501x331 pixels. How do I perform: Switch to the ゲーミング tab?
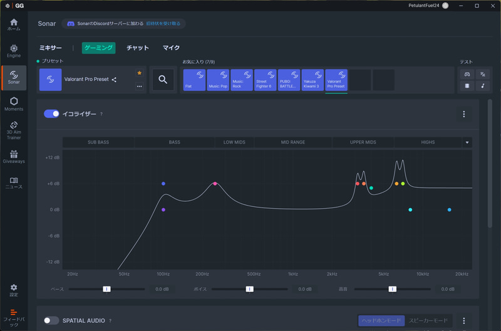(98, 48)
